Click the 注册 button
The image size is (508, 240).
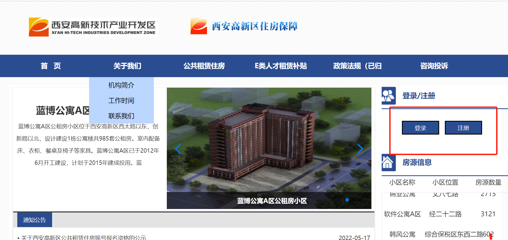(463, 128)
